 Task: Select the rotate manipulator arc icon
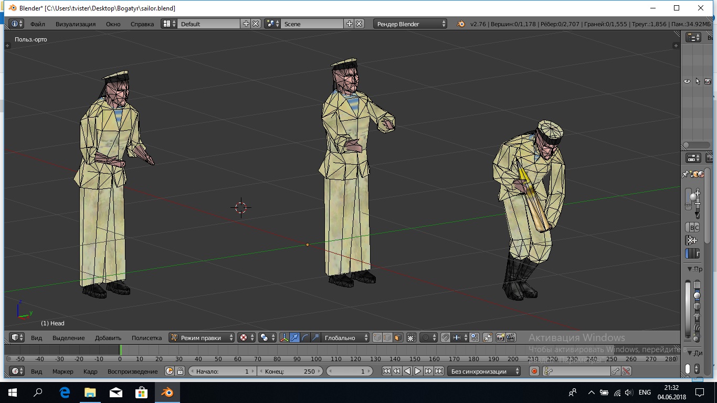[x=305, y=338]
